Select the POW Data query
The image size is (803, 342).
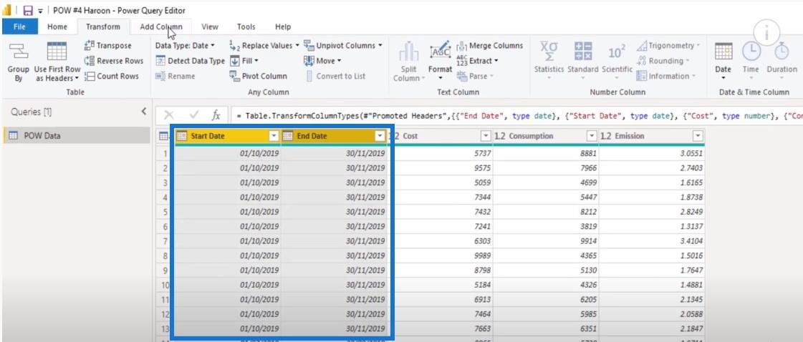tap(77, 135)
